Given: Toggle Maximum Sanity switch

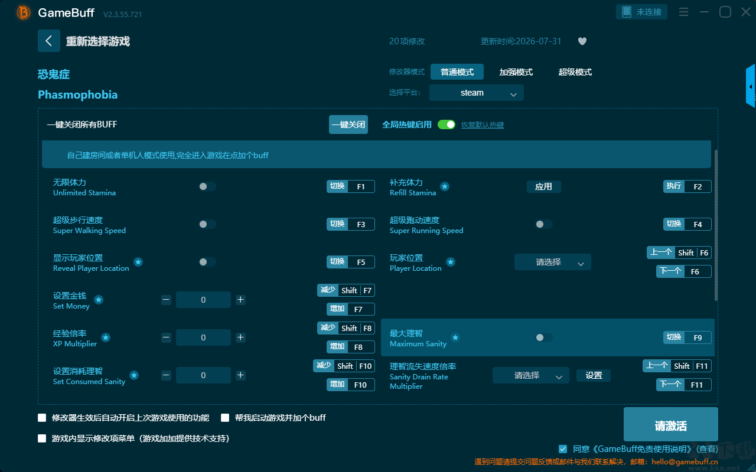Looking at the screenshot, I should (544, 337).
